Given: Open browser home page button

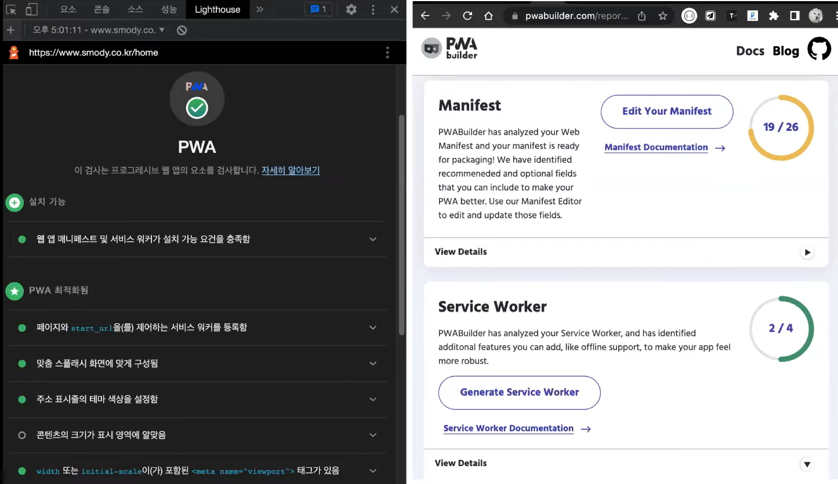Looking at the screenshot, I should point(488,16).
